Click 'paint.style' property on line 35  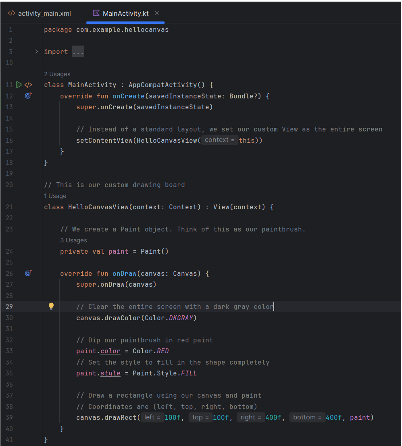click(x=98, y=373)
